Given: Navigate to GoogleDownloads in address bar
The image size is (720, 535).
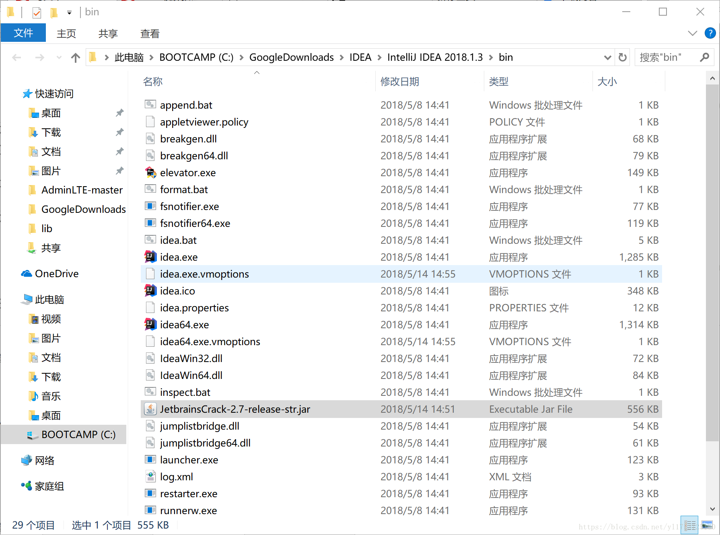Looking at the screenshot, I should click(292, 58).
